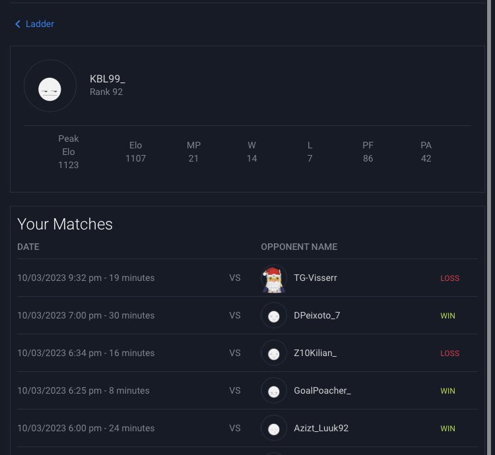Open Z10Kilian_ avatar icon
Screen dimensions: 495x455
274,353
